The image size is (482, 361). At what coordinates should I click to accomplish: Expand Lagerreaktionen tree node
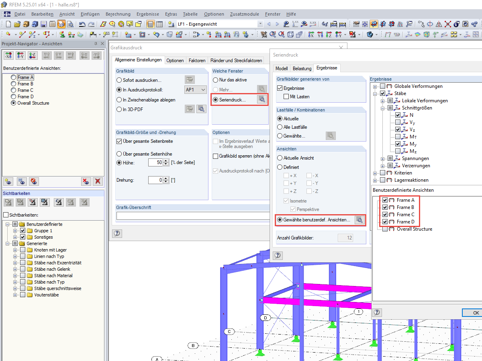tap(375, 180)
